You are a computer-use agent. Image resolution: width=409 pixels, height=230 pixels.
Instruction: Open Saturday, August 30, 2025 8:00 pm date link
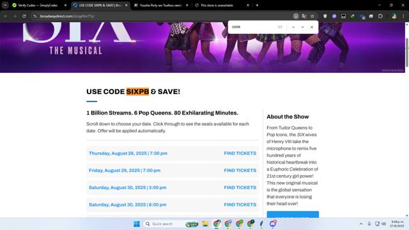click(128, 204)
